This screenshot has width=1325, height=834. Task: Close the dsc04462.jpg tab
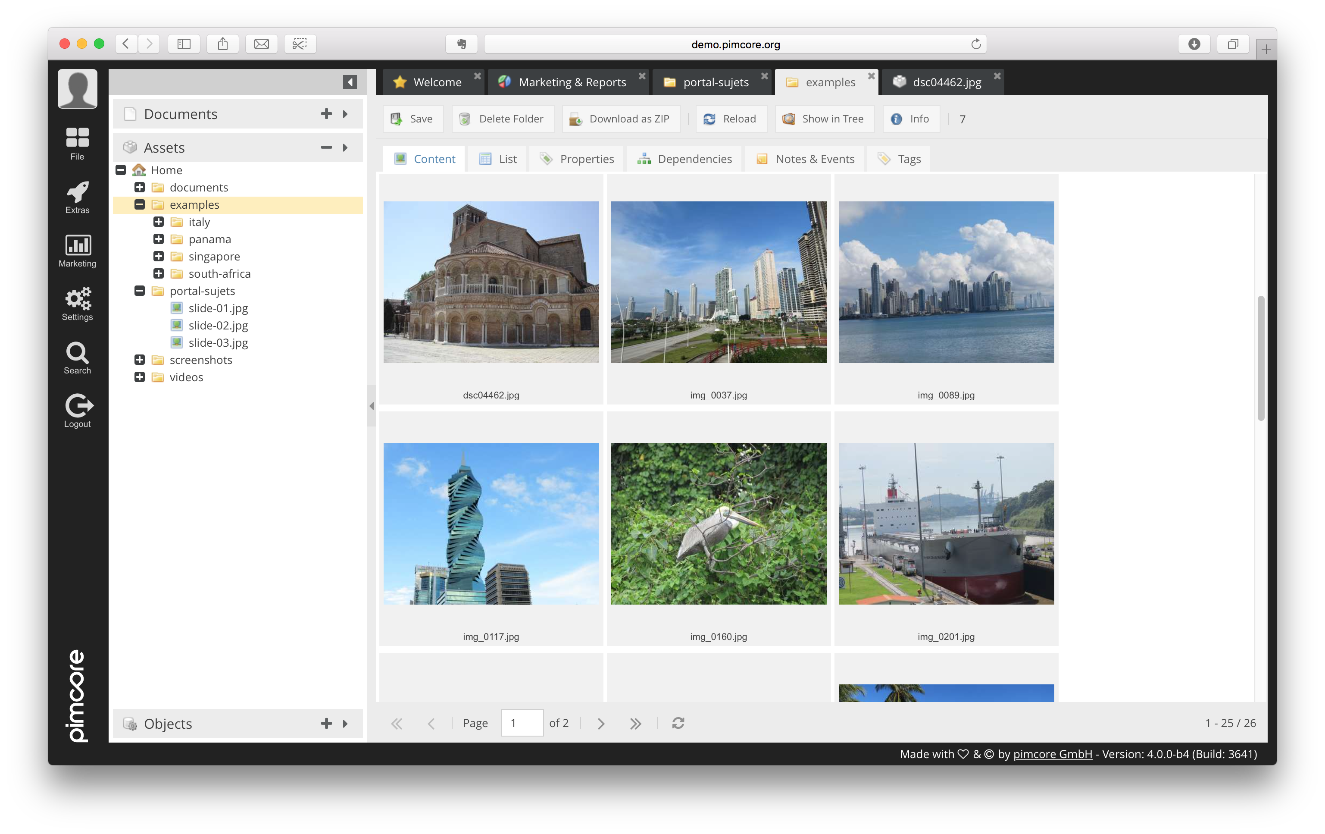997,76
